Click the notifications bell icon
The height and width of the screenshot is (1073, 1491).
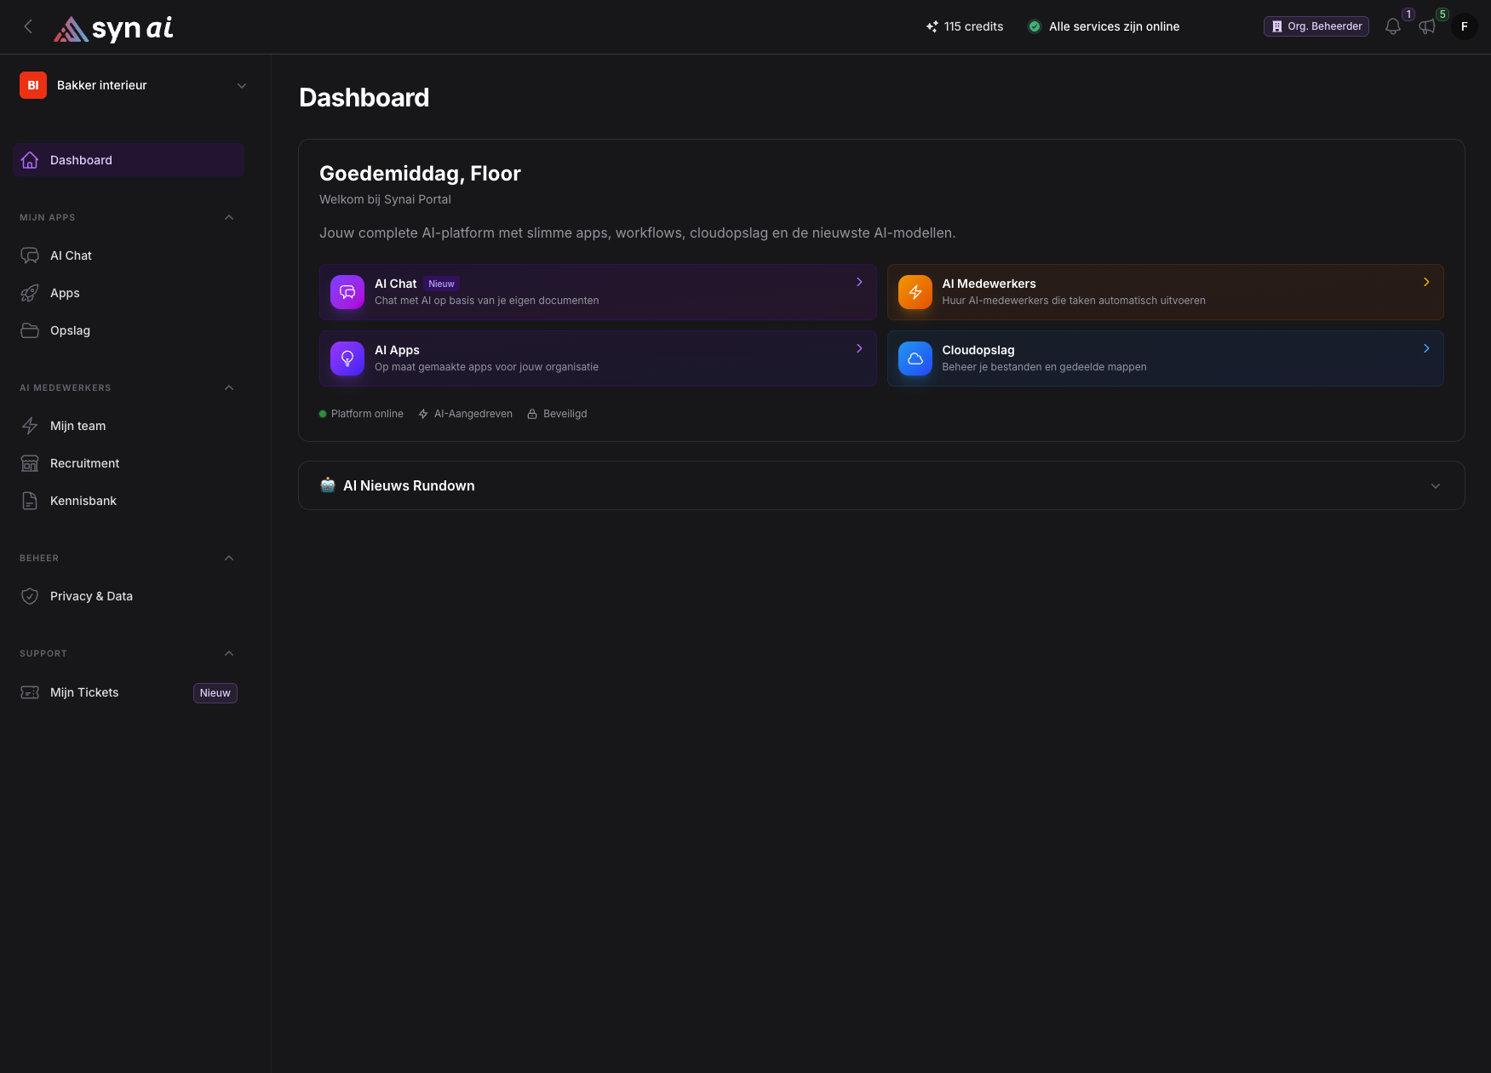(1392, 27)
